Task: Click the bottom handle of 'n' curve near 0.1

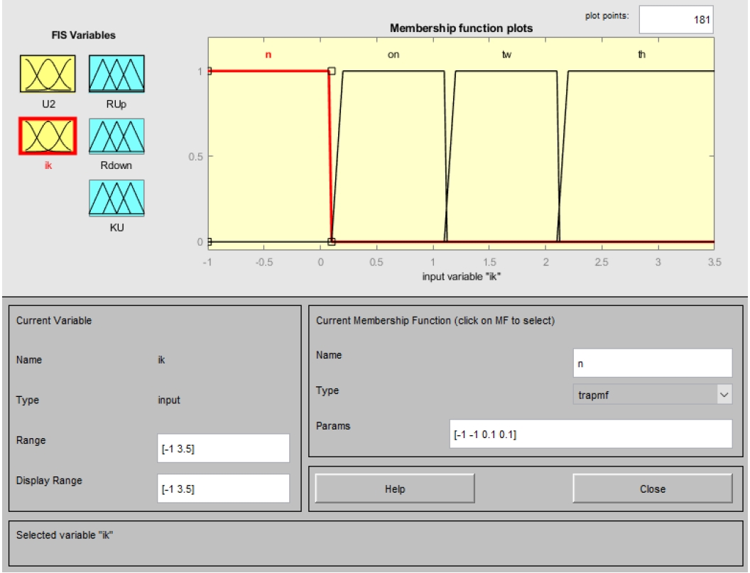Action: pos(332,242)
